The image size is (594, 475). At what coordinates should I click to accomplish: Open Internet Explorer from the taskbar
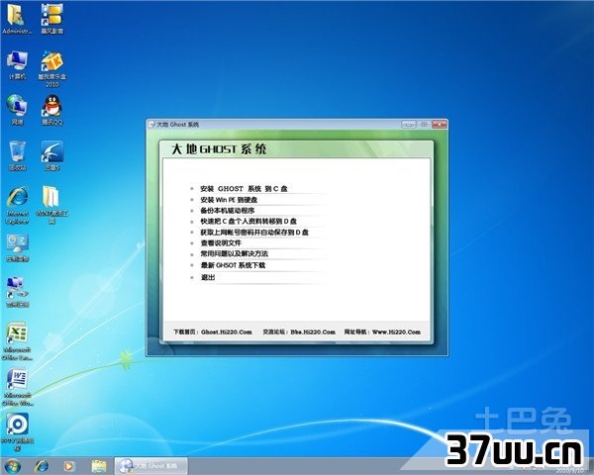[x=42, y=466]
